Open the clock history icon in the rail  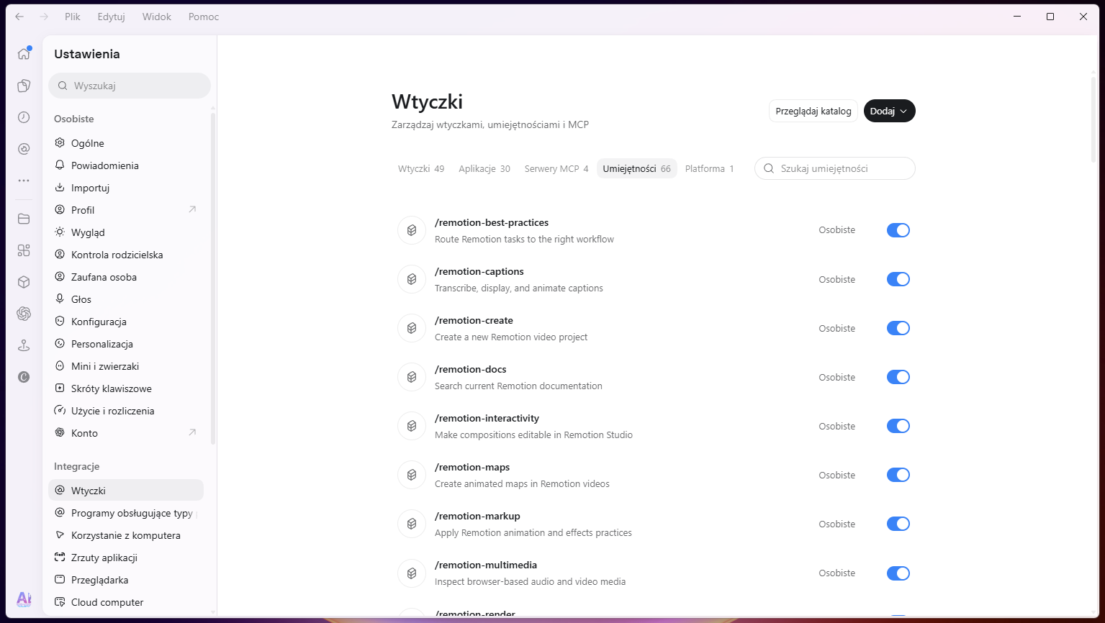click(x=24, y=117)
